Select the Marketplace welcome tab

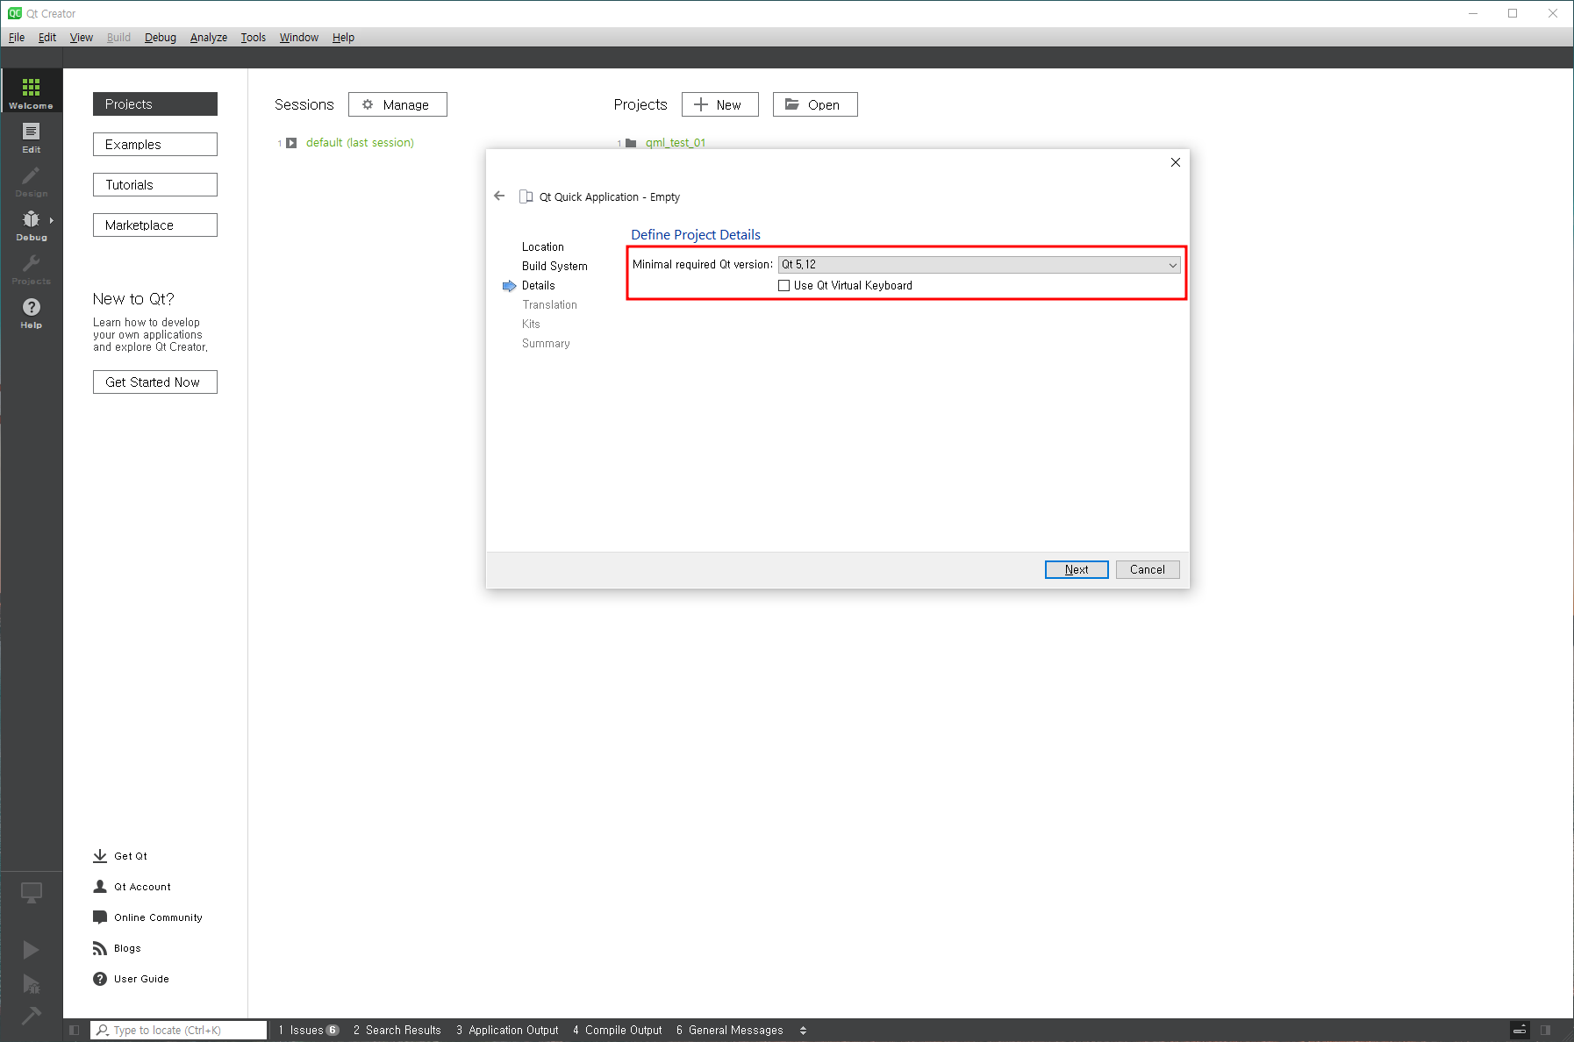pos(155,225)
